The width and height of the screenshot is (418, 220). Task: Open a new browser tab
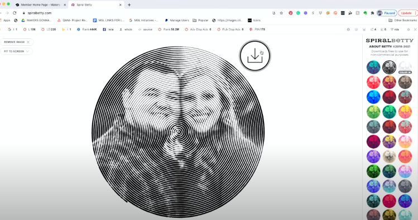coord(129,5)
